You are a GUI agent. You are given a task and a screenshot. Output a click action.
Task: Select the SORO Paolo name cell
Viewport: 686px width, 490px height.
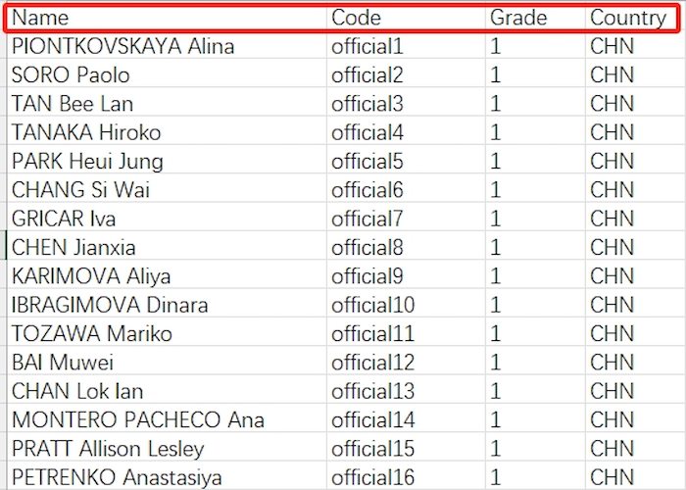click(x=167, y=75)
